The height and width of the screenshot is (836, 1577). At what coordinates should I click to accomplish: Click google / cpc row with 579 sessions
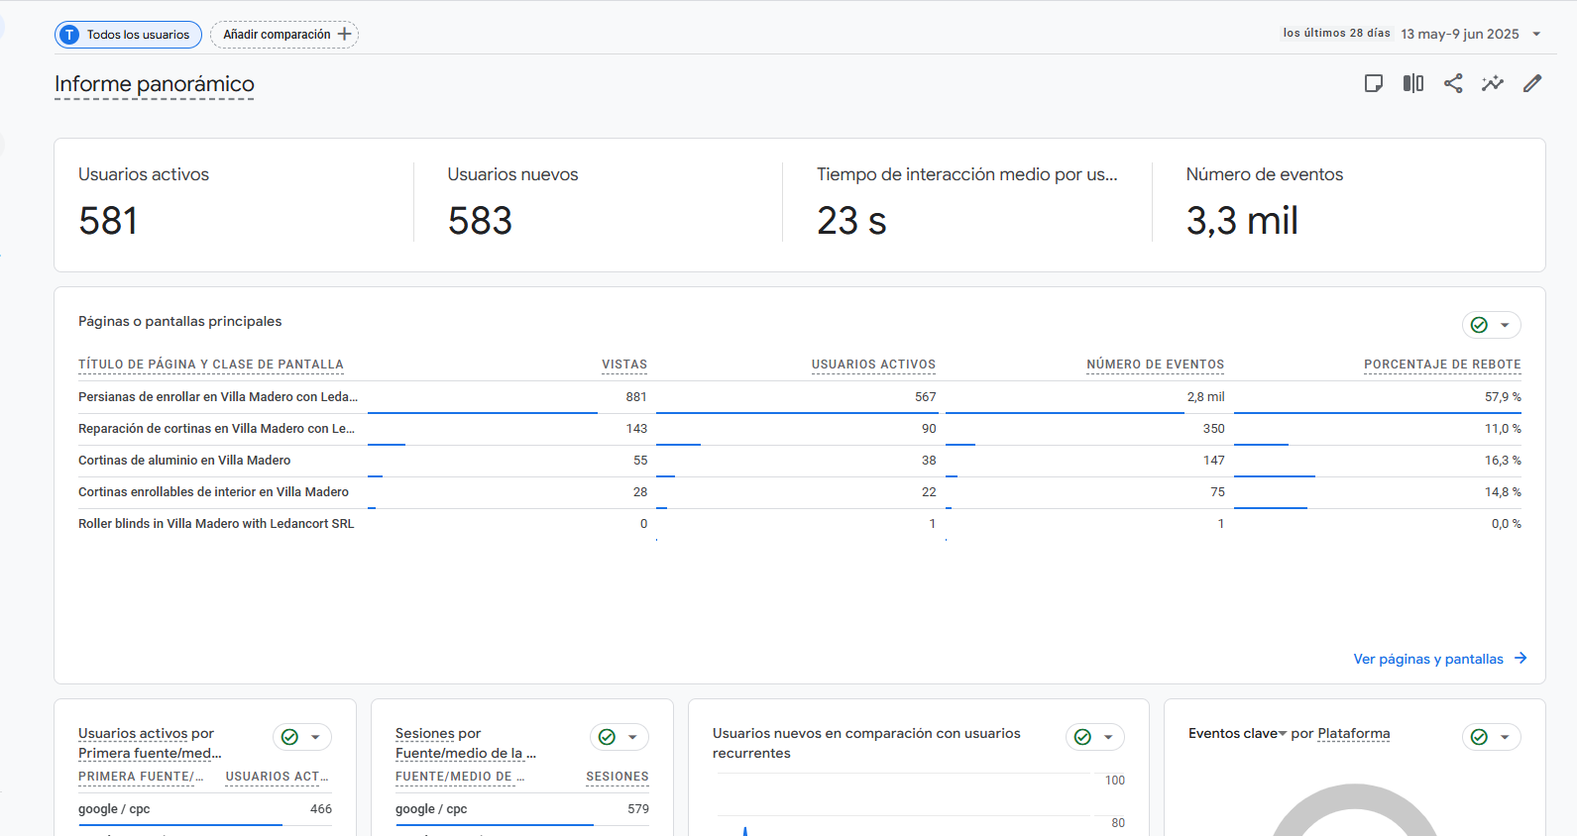coord(522,809)
